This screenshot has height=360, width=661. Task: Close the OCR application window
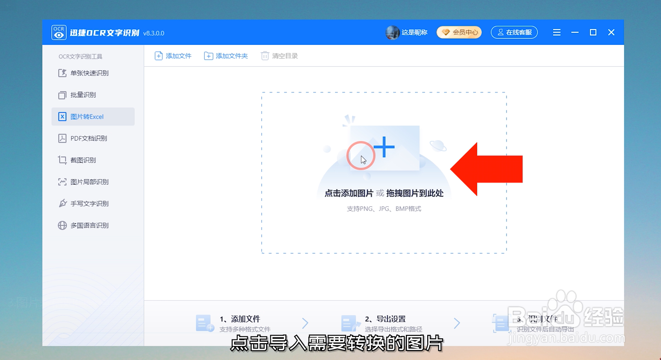click(x=611, y=32)
